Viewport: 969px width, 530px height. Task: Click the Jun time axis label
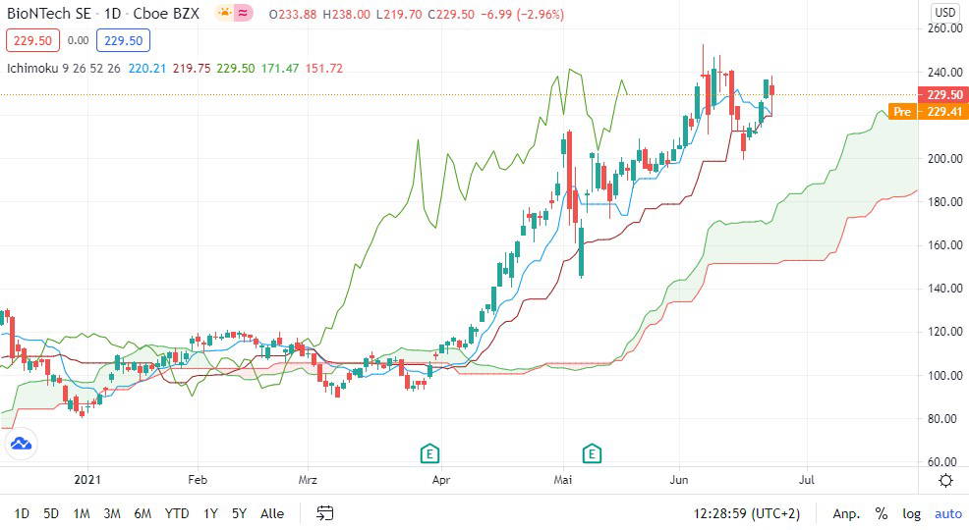coord(678,479)
